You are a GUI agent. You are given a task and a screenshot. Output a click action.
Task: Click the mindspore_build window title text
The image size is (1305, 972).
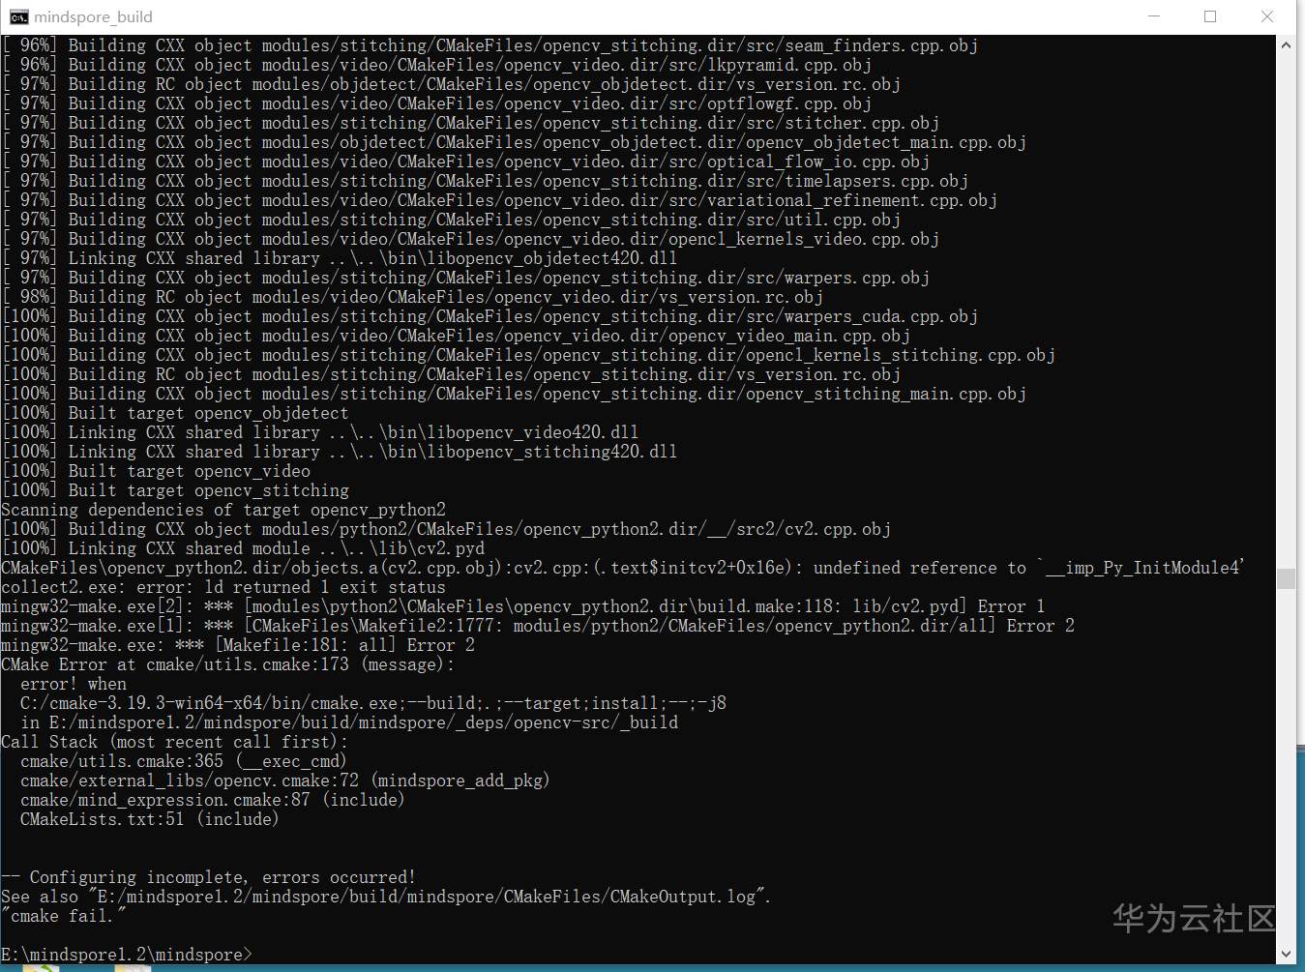coord(94,16)
